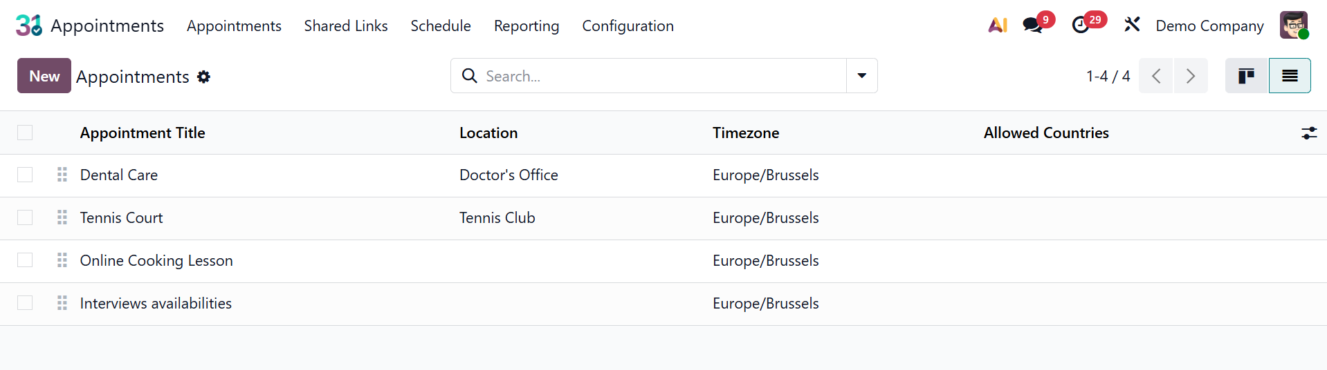The width and height of the screenshot is (1327, 370).
Task: Toggle the select-all header checkbox
Action: click(25, 133)
